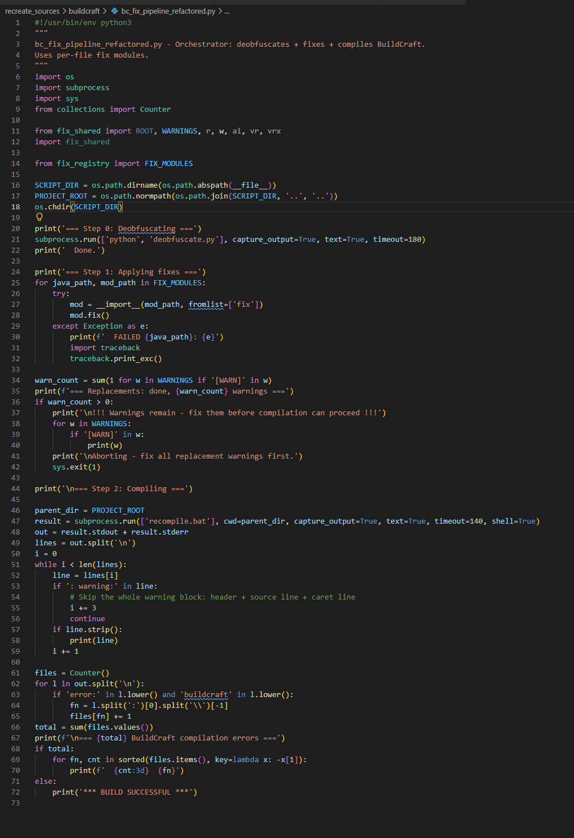Click 'traceback.print_exc()' on line 32
This screenshot has height=838, width=574.
pos(116,359)
